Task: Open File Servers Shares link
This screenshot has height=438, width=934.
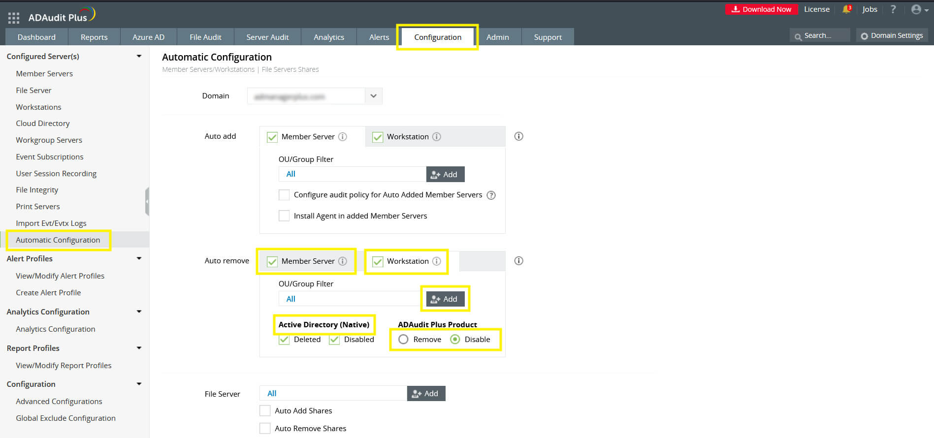Action: coord(290,70)
